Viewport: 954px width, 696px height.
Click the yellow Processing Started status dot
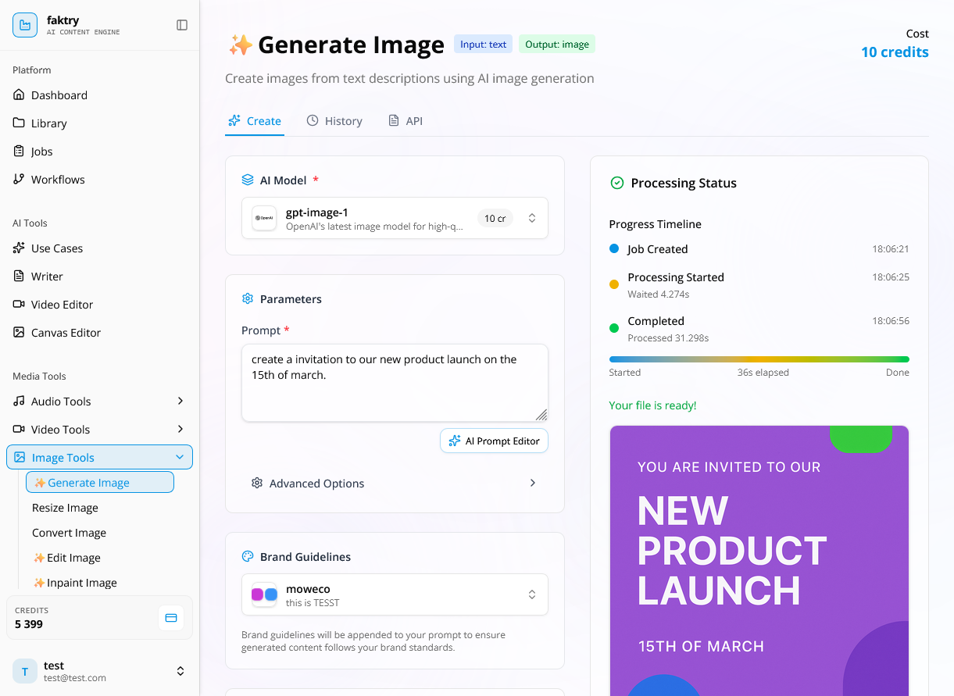click(614, 284)
